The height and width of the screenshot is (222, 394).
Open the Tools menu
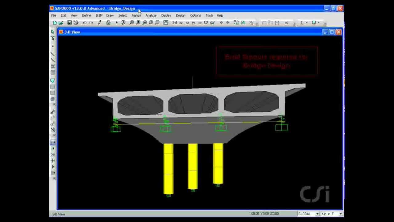(209, 15)
